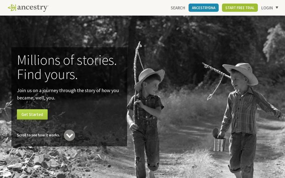The image size is (285, 178).
Task: Click the left boy's straw hat
Action: [x=150, y=77]
